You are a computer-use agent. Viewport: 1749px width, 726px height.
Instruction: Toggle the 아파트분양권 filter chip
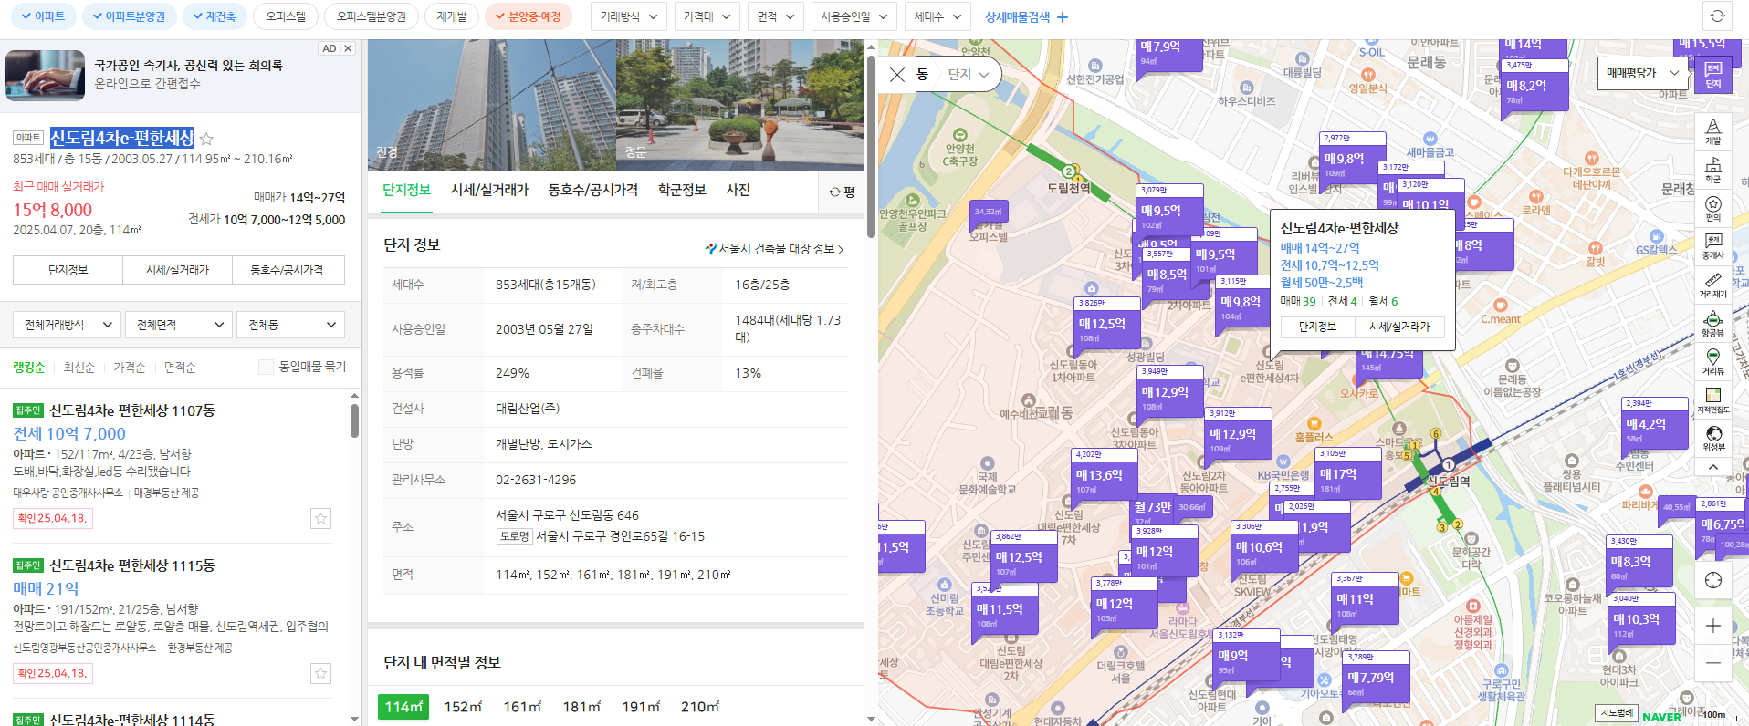130,16
